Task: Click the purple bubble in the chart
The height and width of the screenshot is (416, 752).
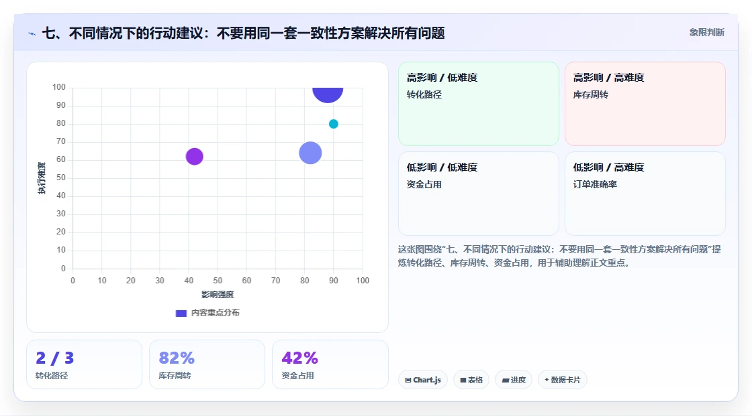Action: click(x=194, y=157)
